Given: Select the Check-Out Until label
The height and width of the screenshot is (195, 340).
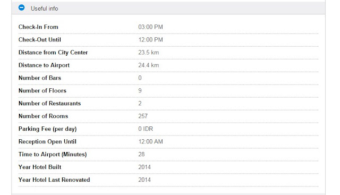Looking at the screenshot, I should (x=40, y=40).
